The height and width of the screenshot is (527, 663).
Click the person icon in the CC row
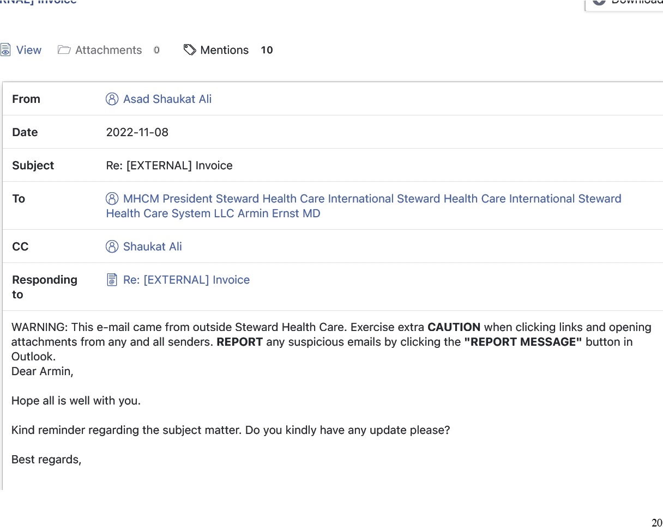click(x=112, y=247)
